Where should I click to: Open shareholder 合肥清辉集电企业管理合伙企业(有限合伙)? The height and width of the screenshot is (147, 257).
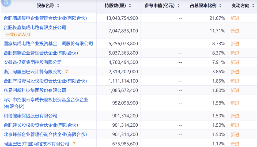click(x=45, y=18)
